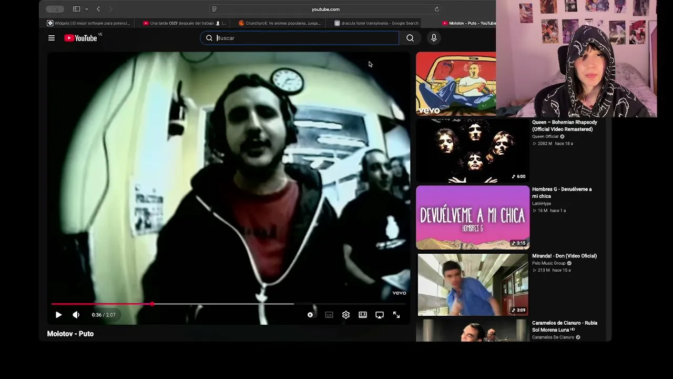Expand the Safari sidebar dropdown arrow
Image resolution: width=673 pixels, height=379 pixels.
click(87, 9)
